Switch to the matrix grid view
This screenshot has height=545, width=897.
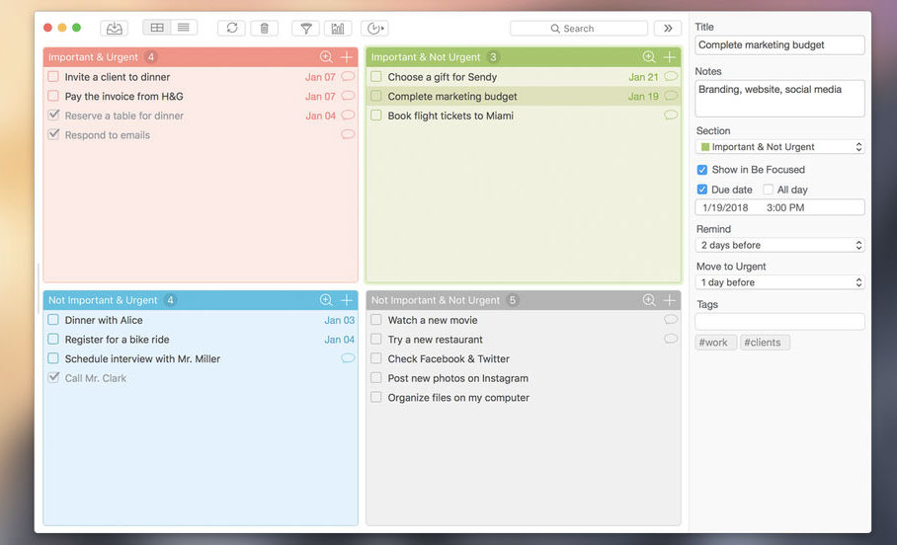tap(157, 28)
